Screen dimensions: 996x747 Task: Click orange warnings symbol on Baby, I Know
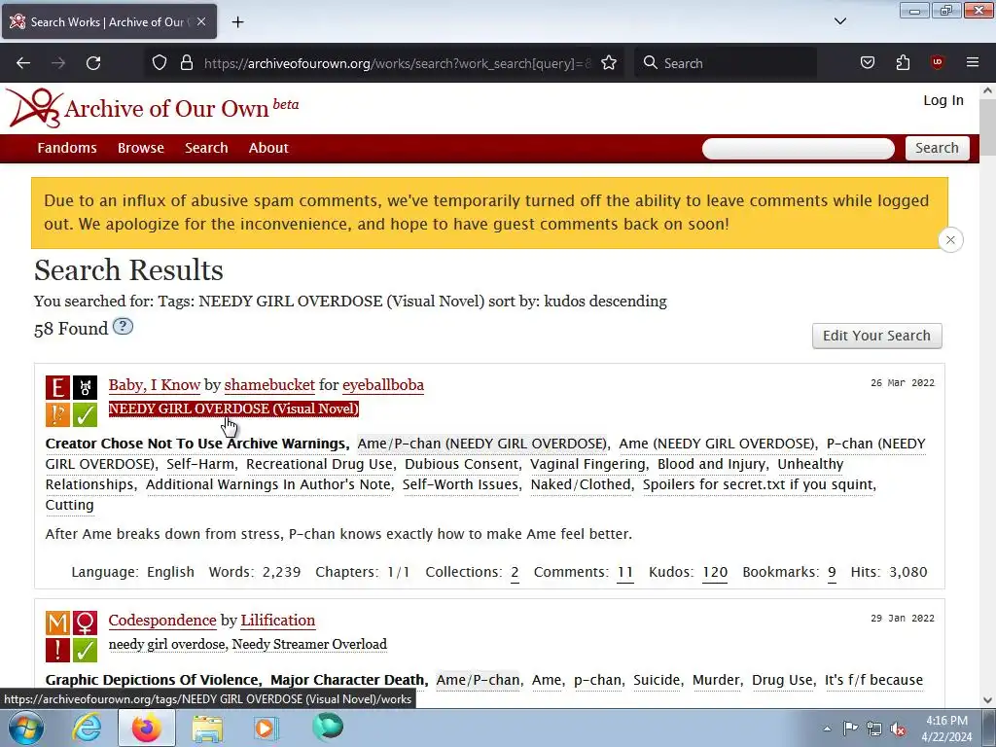(x=57, y=414)
